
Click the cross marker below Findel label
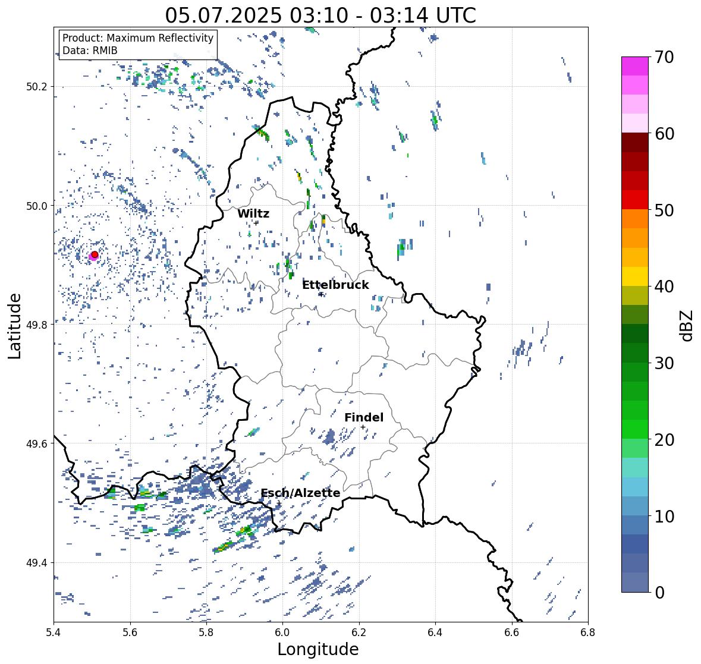(x=363, y=427)
